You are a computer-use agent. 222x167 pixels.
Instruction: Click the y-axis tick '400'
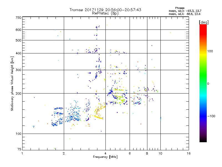19,53
